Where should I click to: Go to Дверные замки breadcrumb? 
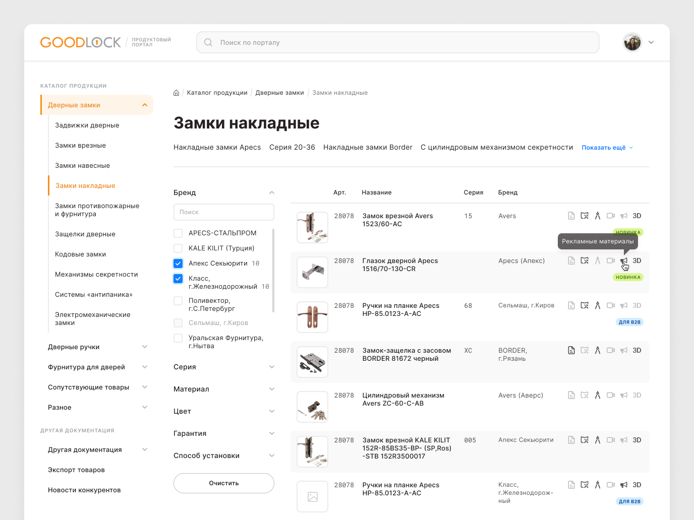point(280,93)
